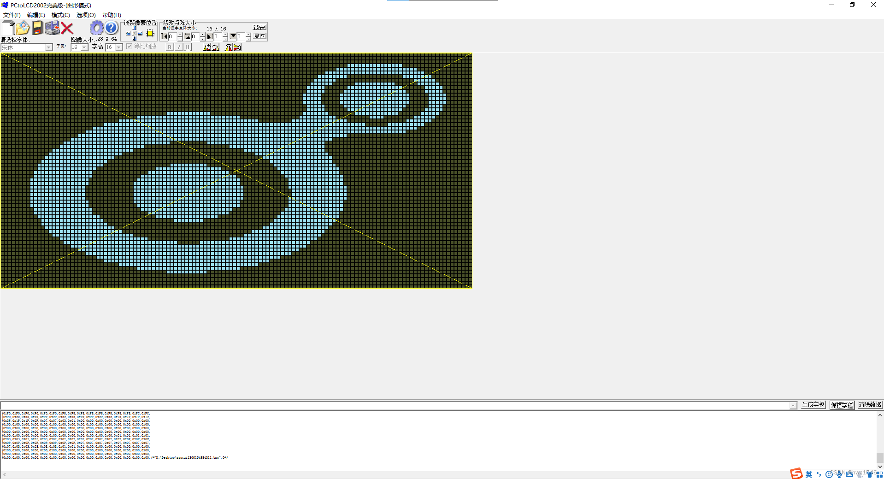This screenshot has width=884, height=479.
Task: Click the output scrollbar down arrow
Action: click(x=880, y=467)
